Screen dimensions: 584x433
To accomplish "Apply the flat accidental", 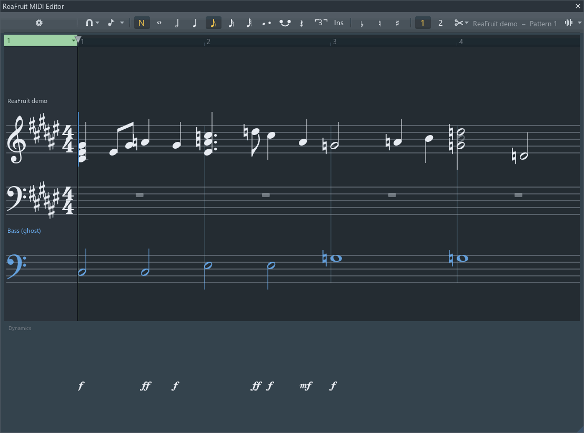I will (x=361, y=24).
